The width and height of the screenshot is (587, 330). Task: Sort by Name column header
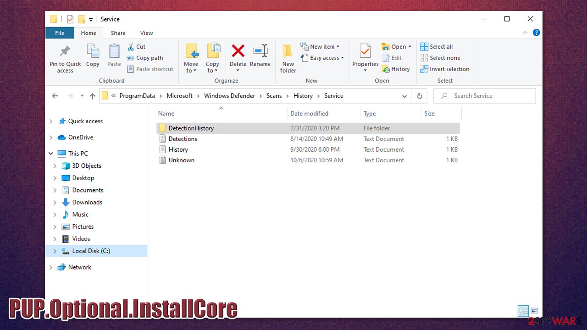point(221,114)
